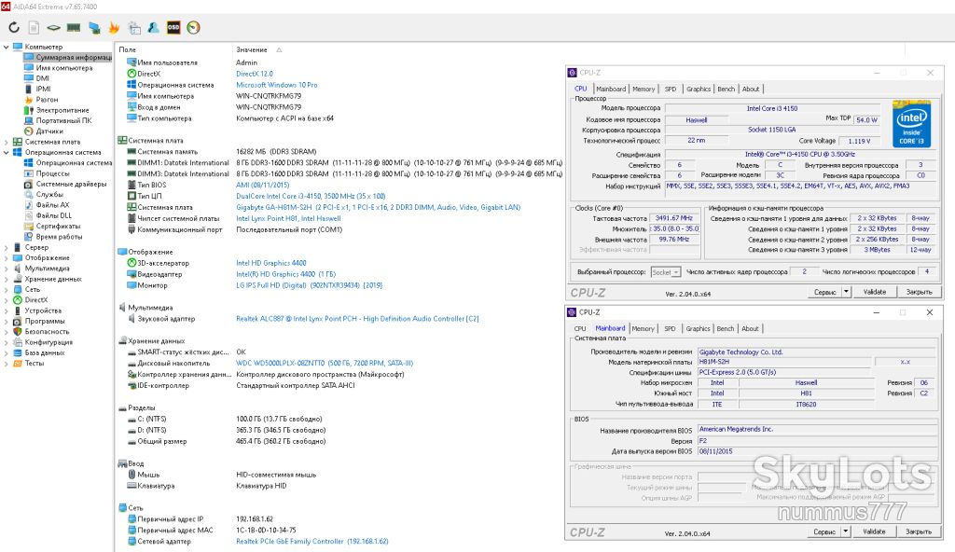
Task: Launch the flame stability test icon
Action: click(x=114, y=27)
